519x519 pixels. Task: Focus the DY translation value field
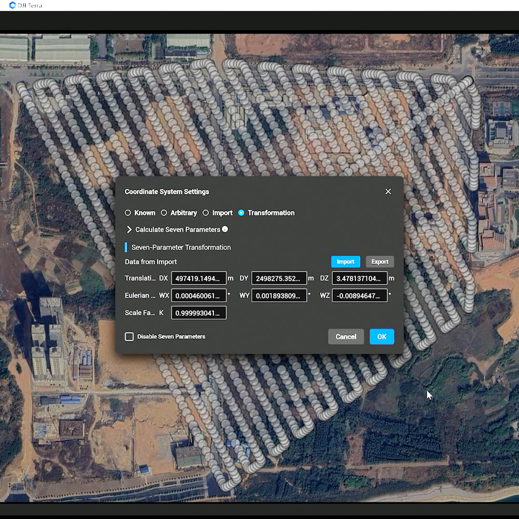tap(279, 278)
